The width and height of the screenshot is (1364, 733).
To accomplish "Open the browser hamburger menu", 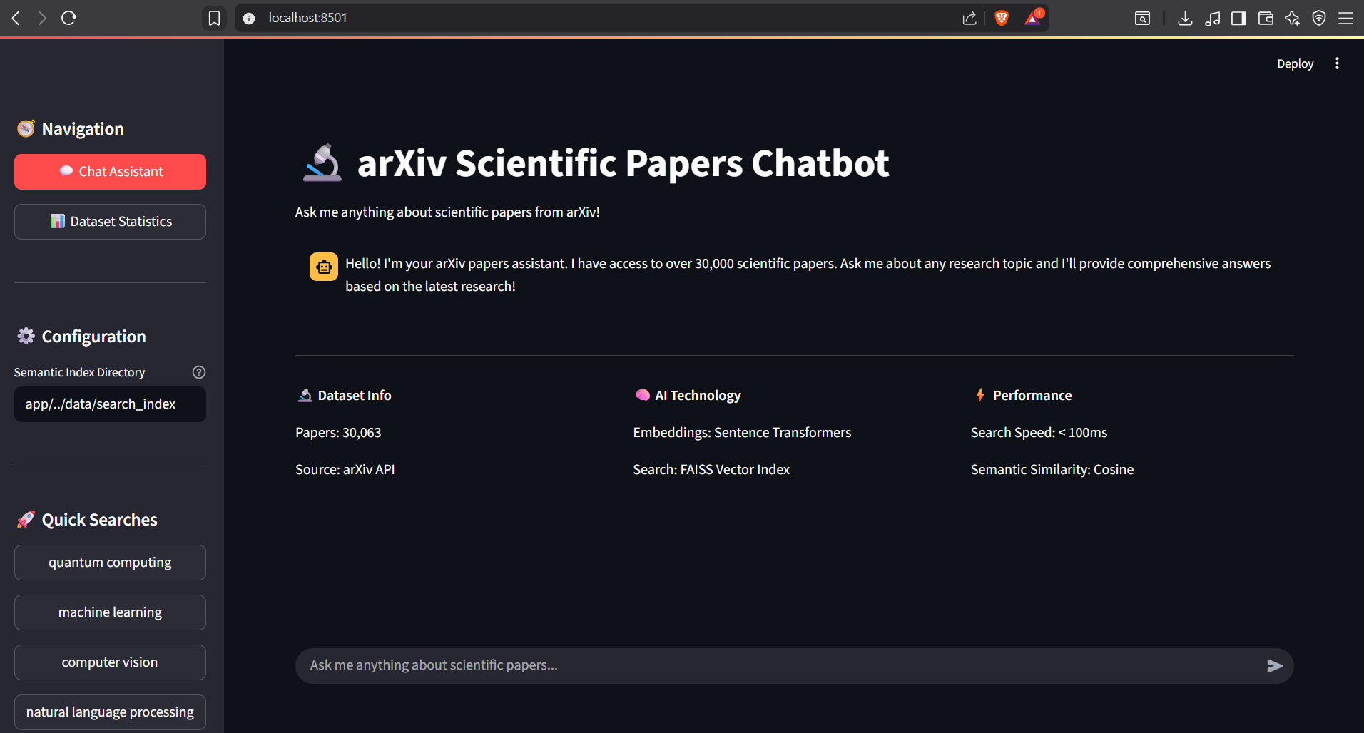I will (x=1345, y=19).
